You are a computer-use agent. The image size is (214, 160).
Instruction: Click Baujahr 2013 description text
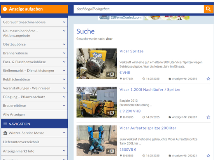128,101
